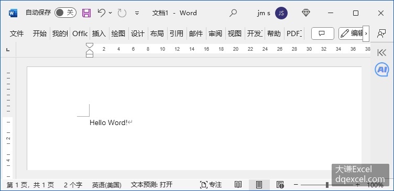The height and width of the screenshot is (191, 394).
Task: Switch to Print Layout view icon
Action: point(259,185)
